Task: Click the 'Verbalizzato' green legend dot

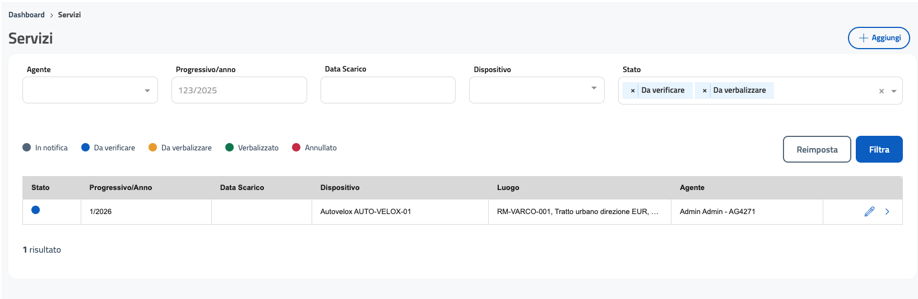Action: [x=229, y=148]
